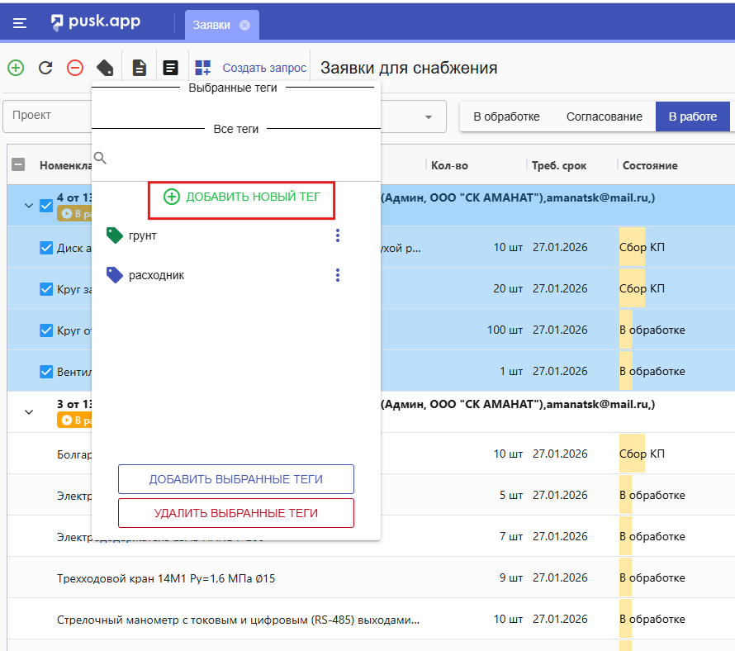Uncheck the Диск row checkbox
The image size is (735, 651).
47,247
